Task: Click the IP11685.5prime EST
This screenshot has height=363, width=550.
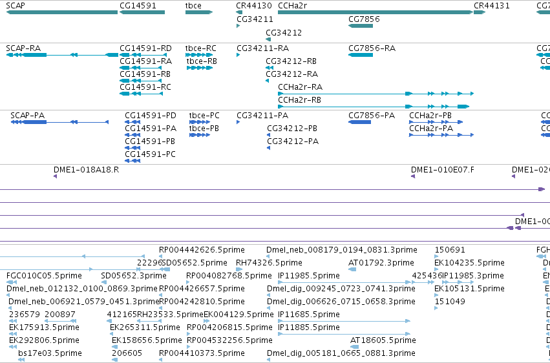Action: pyautogui.click(x=344, y=321)
